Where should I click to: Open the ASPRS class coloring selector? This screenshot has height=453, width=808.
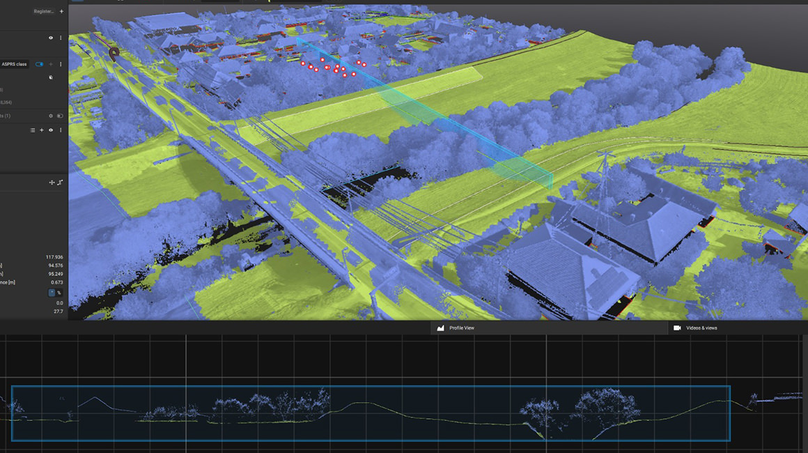click(x=14, y=64)
